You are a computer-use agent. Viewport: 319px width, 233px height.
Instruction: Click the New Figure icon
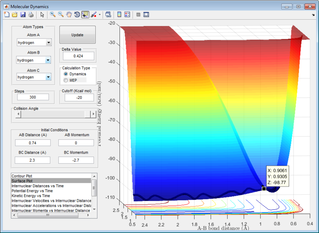point(6,15)
